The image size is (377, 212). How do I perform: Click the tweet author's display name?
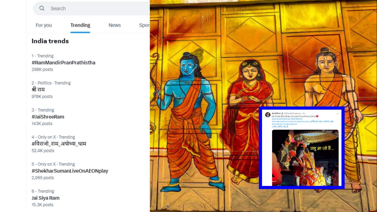276,113
